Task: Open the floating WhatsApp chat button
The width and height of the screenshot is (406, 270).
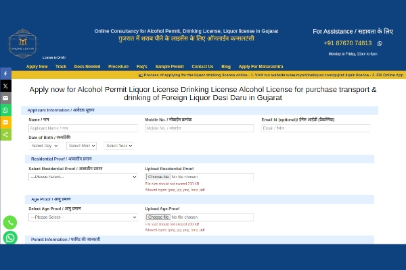Action: (10, 238)
